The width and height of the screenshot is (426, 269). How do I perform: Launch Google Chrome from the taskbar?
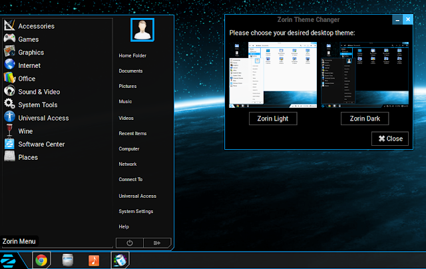coord(41,260)
